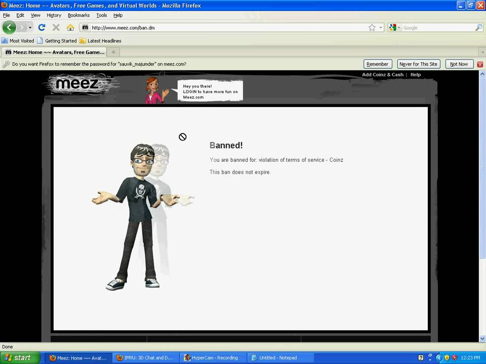
Task: Restore down the Firefox window
Action: click(470, 5)
